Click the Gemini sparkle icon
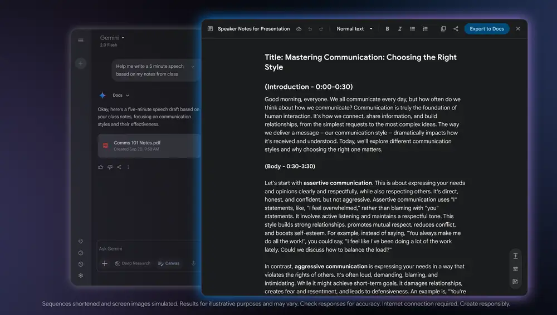 102,95
